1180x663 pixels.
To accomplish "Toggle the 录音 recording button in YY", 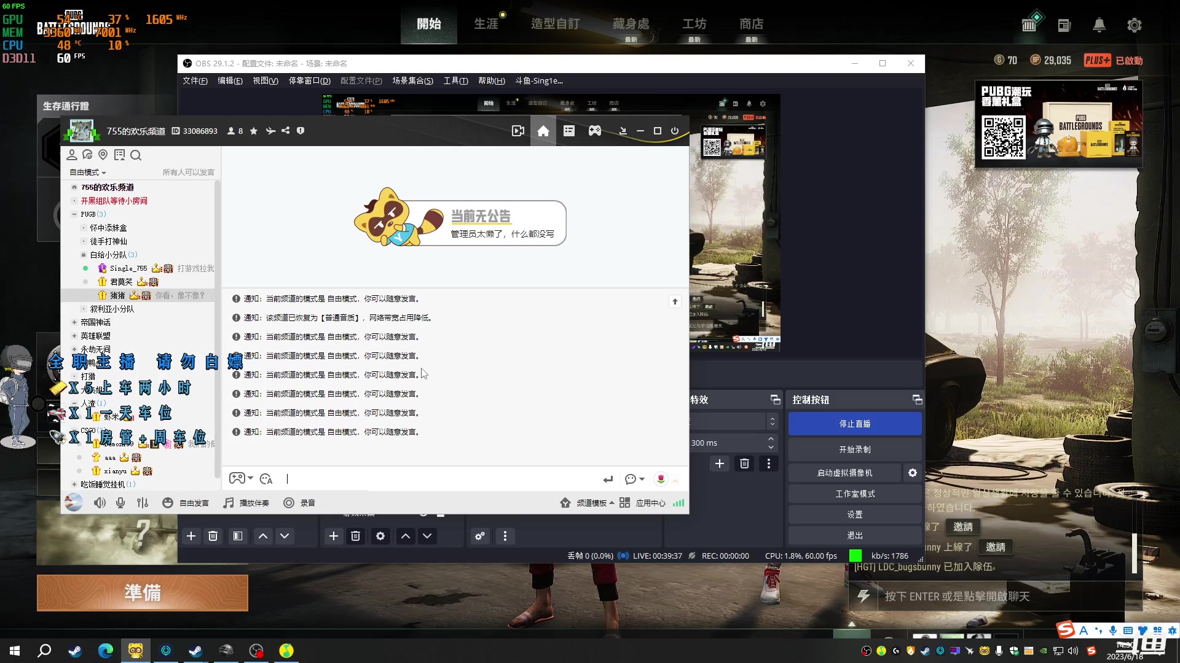I will (299, 503).
